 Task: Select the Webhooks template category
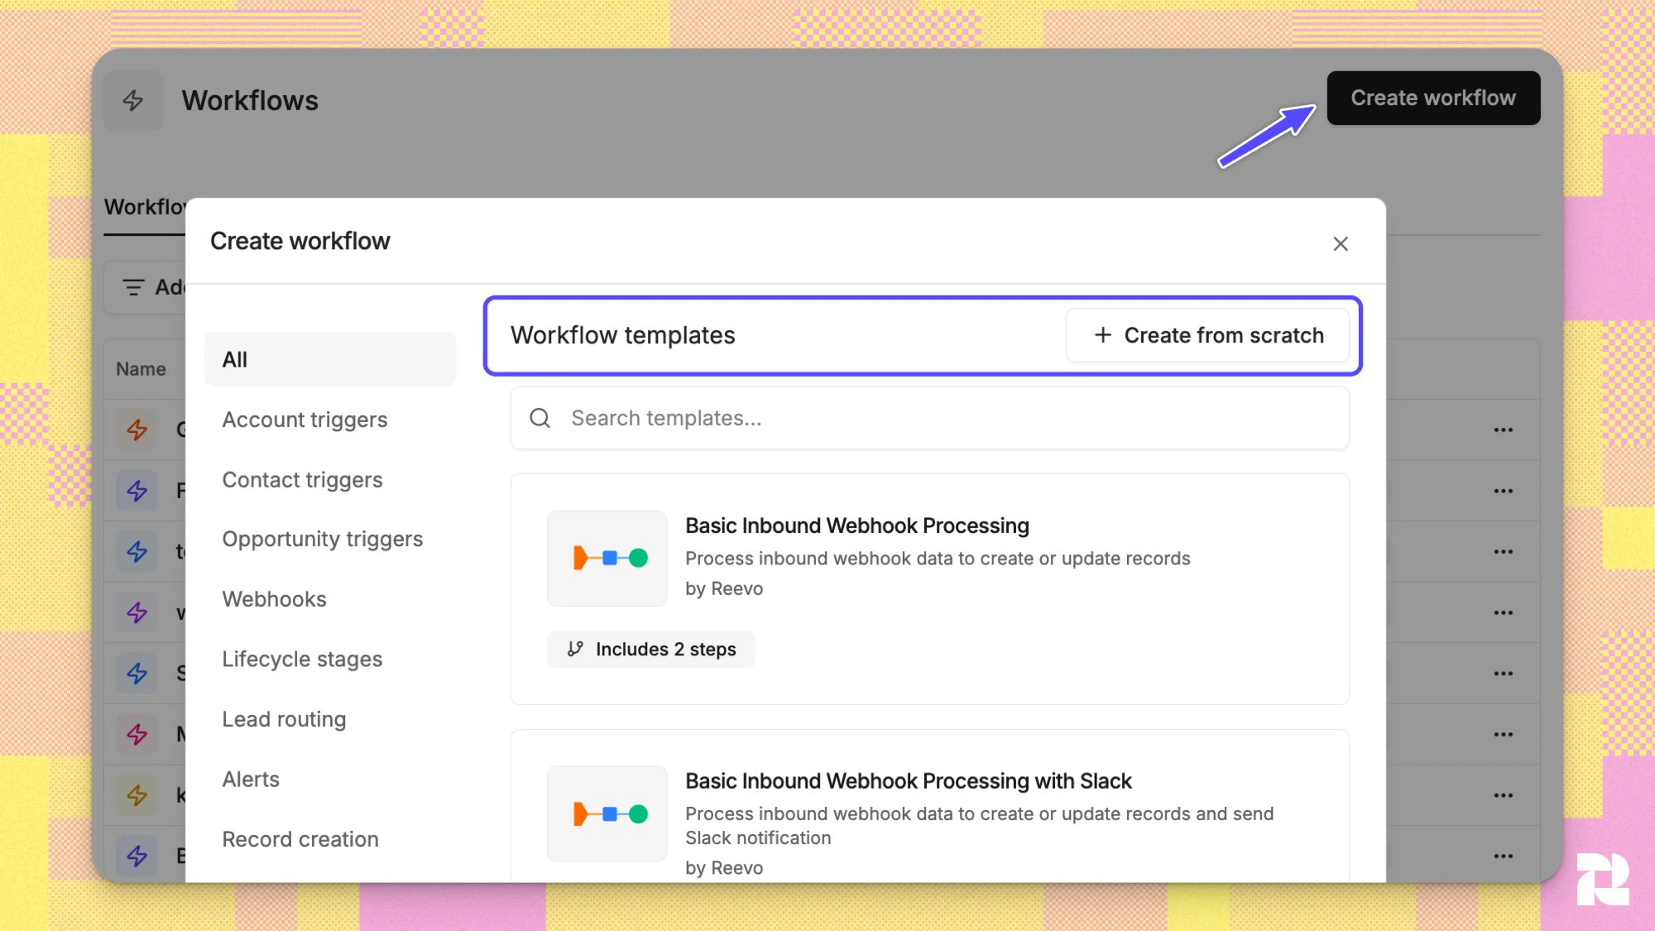point(274,598)
